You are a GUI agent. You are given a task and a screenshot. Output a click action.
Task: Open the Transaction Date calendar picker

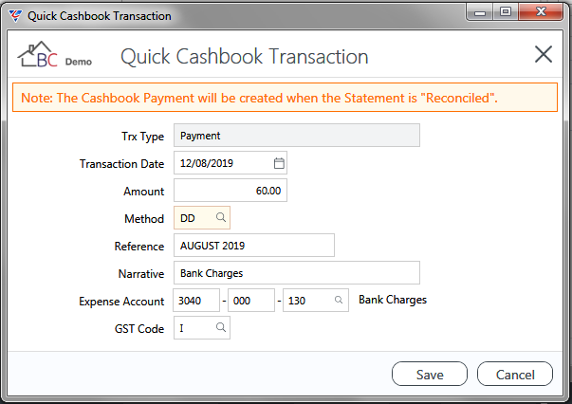tap(279, 163)
